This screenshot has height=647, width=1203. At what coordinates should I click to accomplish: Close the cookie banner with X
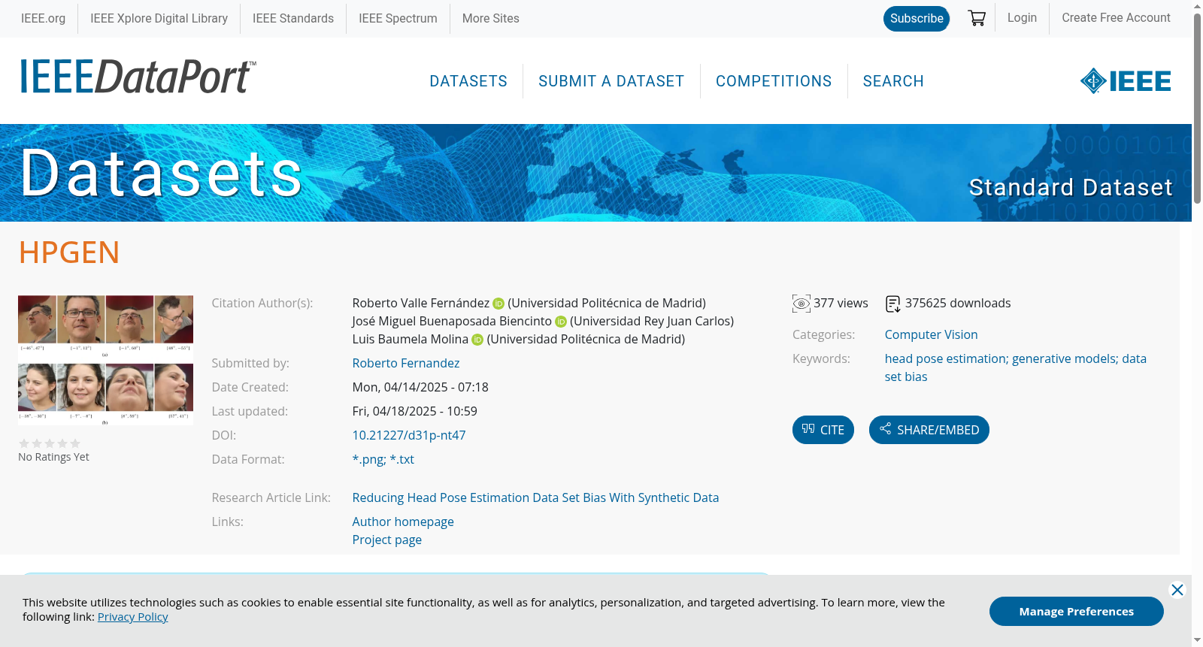(x=1177, y=590)
